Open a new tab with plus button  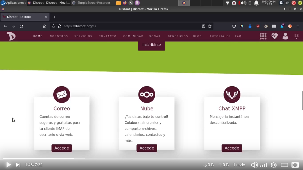pos(54,17)
